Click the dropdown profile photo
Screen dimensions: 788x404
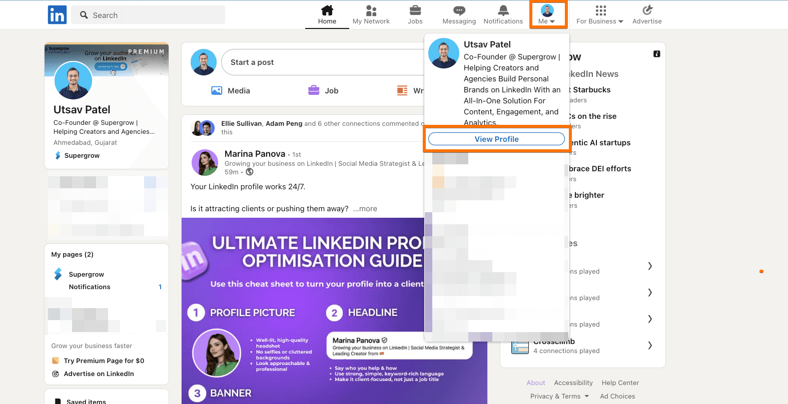[444, 53]
